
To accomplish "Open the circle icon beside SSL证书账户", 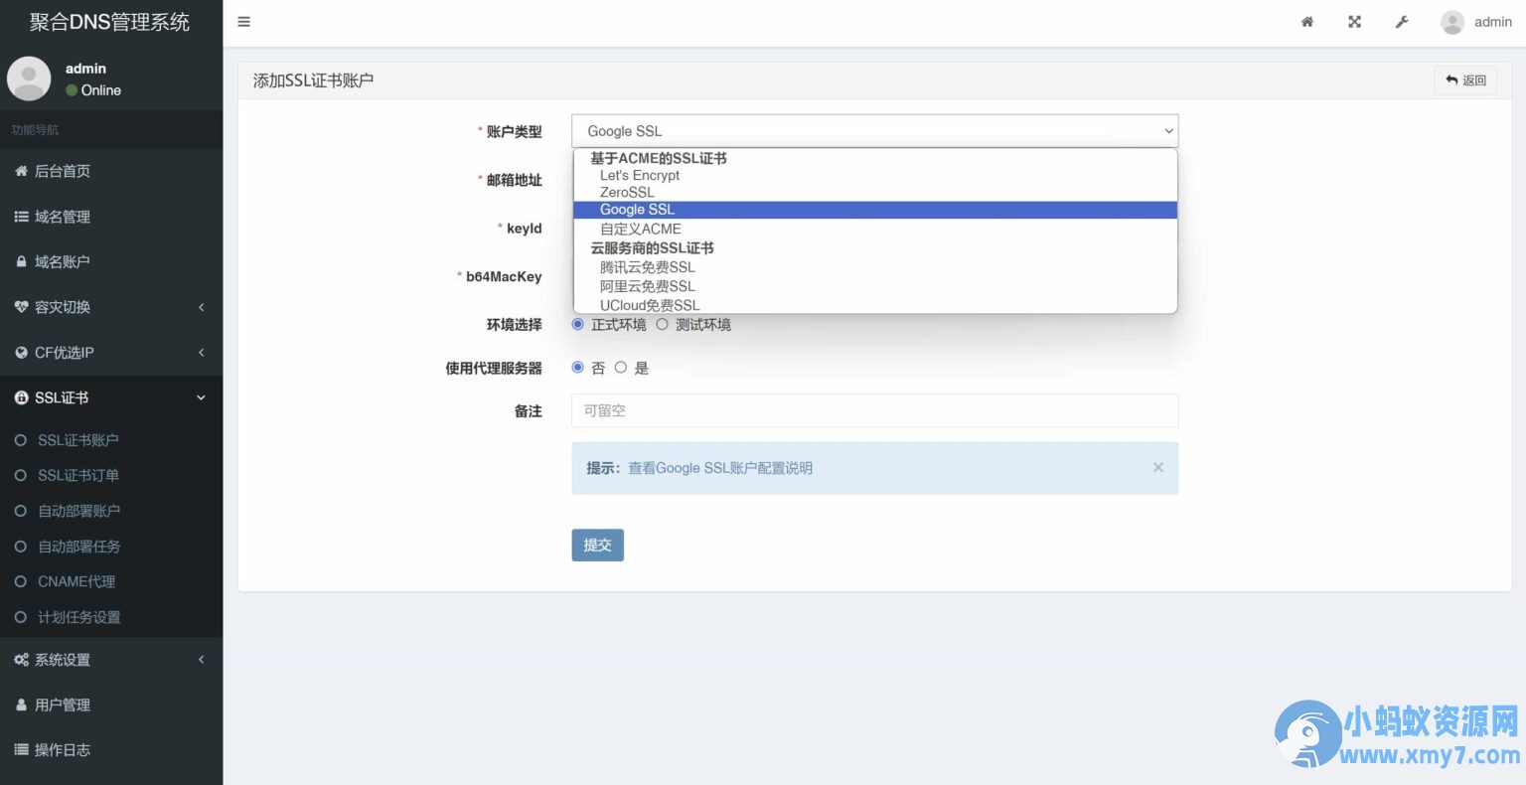I will click(20, 440).
